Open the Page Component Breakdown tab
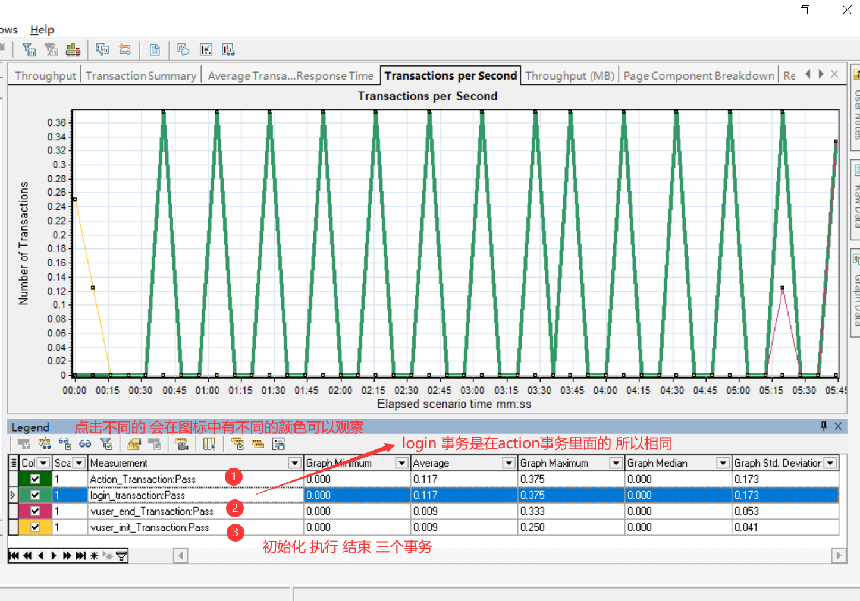 (x=699, y=75)
